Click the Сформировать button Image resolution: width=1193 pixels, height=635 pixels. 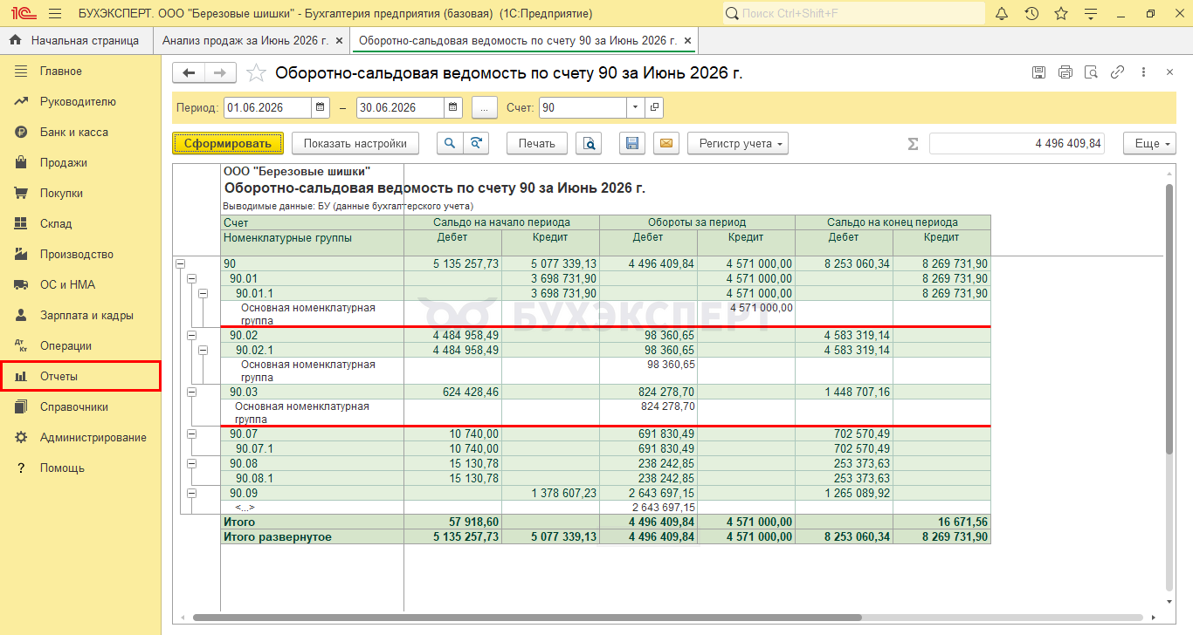[227, 144]
